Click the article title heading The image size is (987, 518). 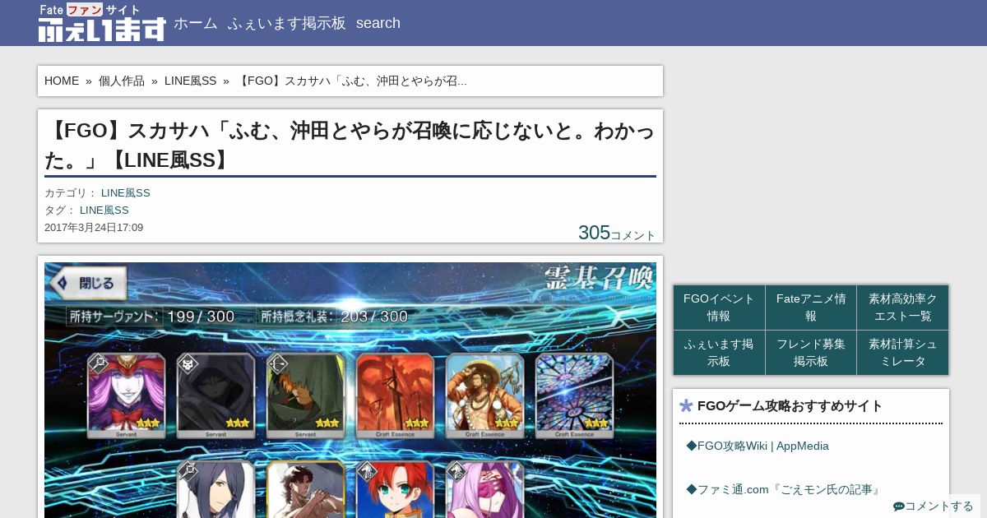pyautogui.click(x=350, y=145)
